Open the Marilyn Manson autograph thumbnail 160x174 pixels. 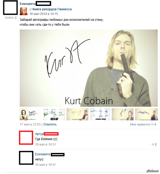point(31,114)
